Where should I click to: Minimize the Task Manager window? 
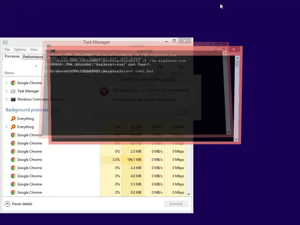[x=166, y=41]
